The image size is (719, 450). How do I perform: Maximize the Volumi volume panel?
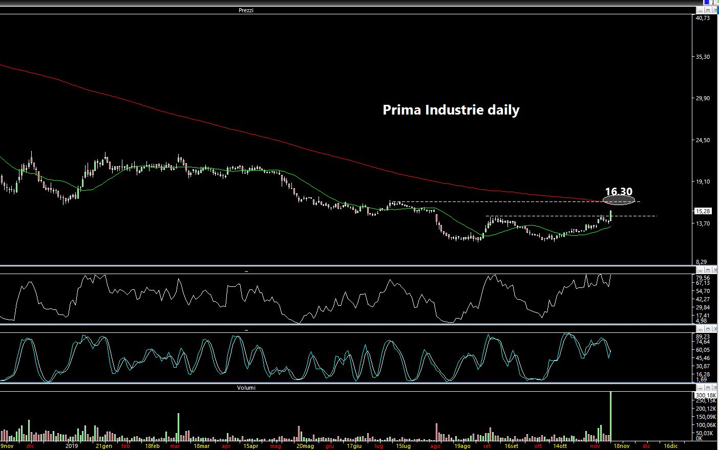pyautogui.click(x=707, y=388)
